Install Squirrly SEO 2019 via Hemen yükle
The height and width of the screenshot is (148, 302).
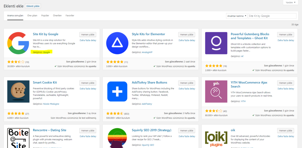tap(187, 131)
